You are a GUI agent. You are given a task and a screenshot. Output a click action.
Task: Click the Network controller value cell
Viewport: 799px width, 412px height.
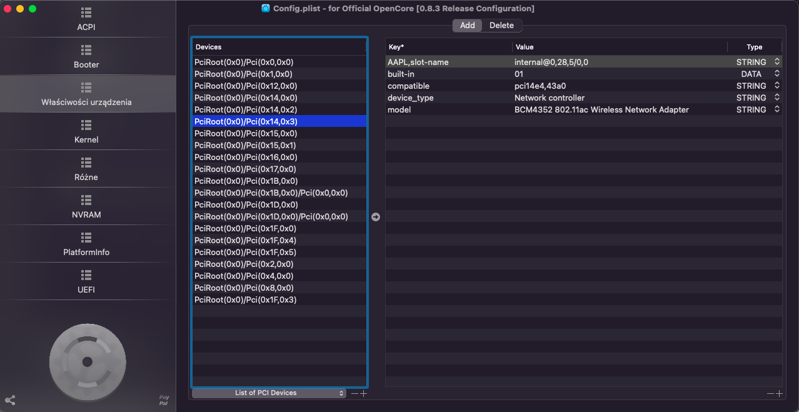point(620,98)
